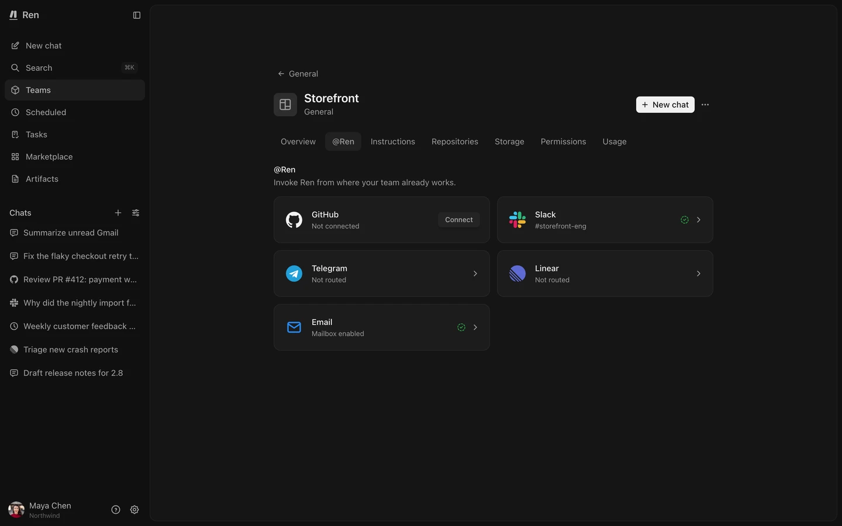Collapse the sidebar with the panel icon
The image size is (842, 526).
pyautogui.click(x=137, y=15)
